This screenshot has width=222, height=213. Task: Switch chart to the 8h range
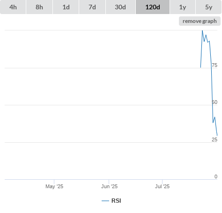(x=39, y=7)
